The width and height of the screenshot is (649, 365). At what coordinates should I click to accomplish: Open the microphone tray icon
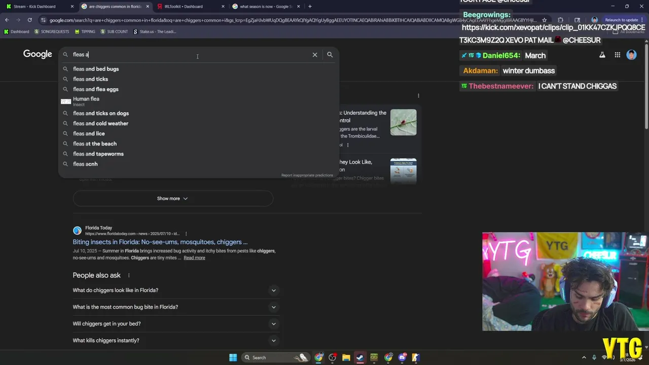[x=594, y=357]
